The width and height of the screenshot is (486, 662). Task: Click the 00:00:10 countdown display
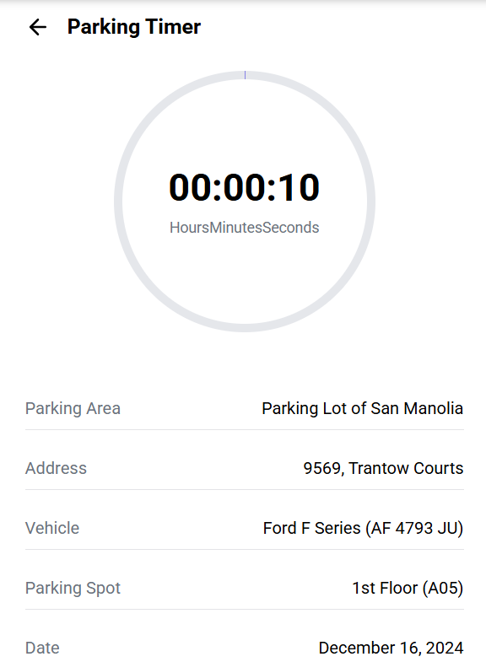(x=244, y=187)
